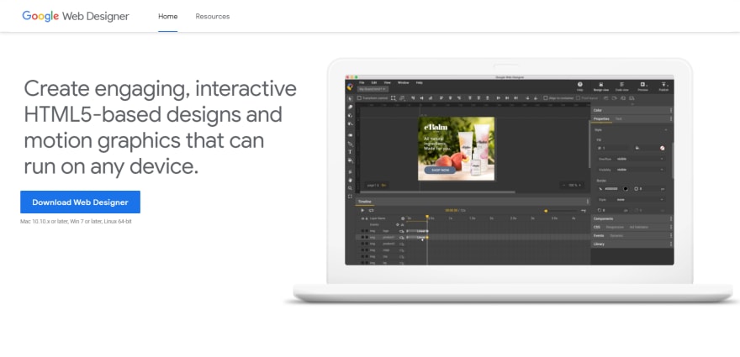Click the eBalm ad banner on stage

coord(457,149)
